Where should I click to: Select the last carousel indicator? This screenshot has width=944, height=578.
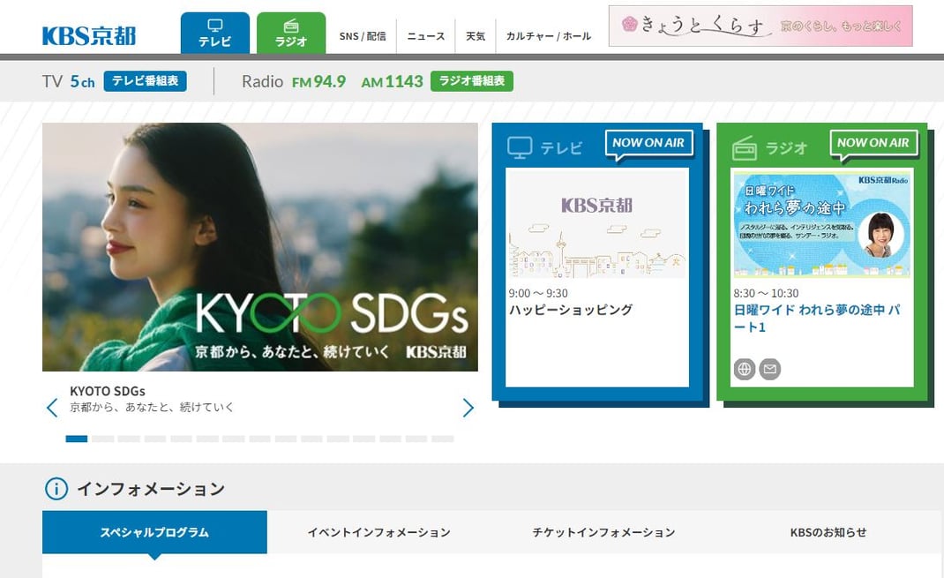click(443, 439)
